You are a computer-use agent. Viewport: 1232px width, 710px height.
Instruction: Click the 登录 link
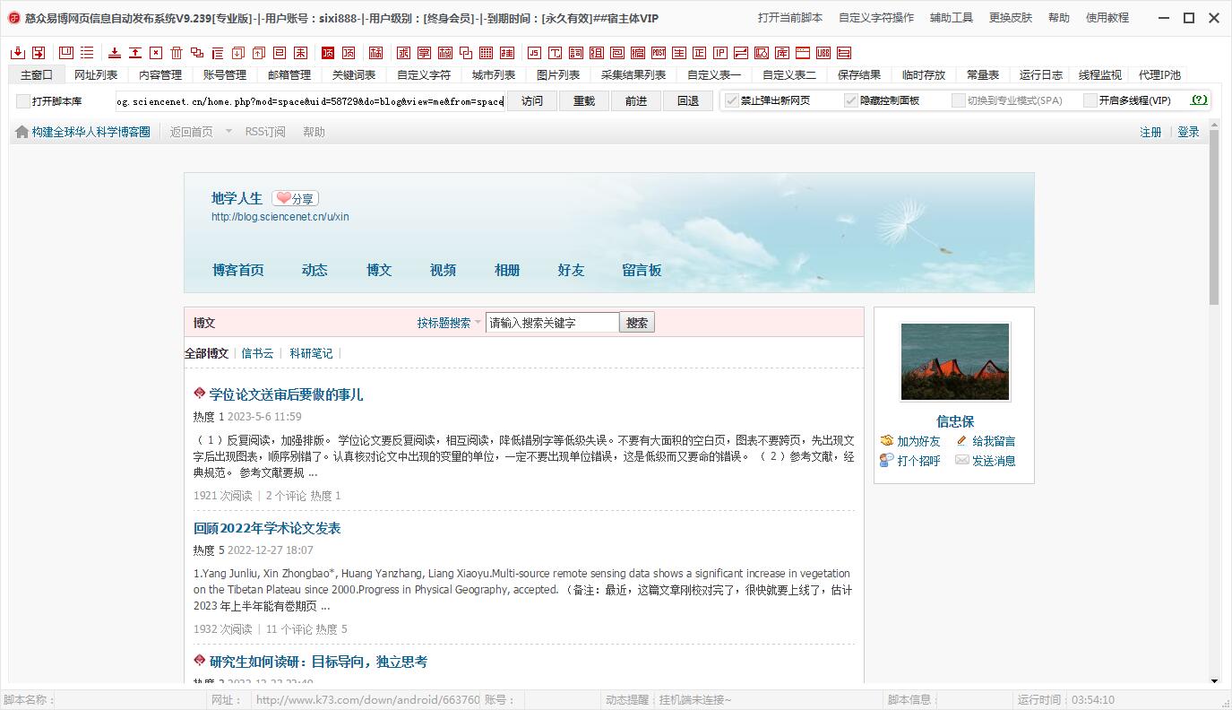pos(1188,132)
